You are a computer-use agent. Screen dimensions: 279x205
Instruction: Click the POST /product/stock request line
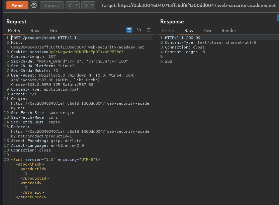[44, 38]
